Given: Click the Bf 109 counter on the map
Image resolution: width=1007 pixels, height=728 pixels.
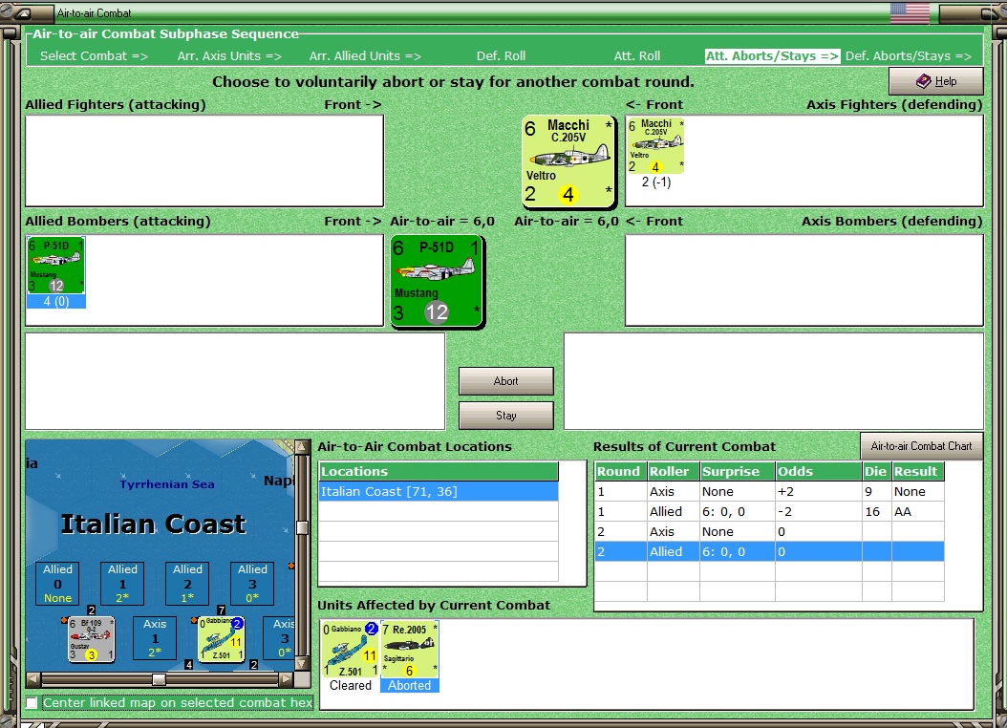Looking at the screenshot, I should click(91, 639).
